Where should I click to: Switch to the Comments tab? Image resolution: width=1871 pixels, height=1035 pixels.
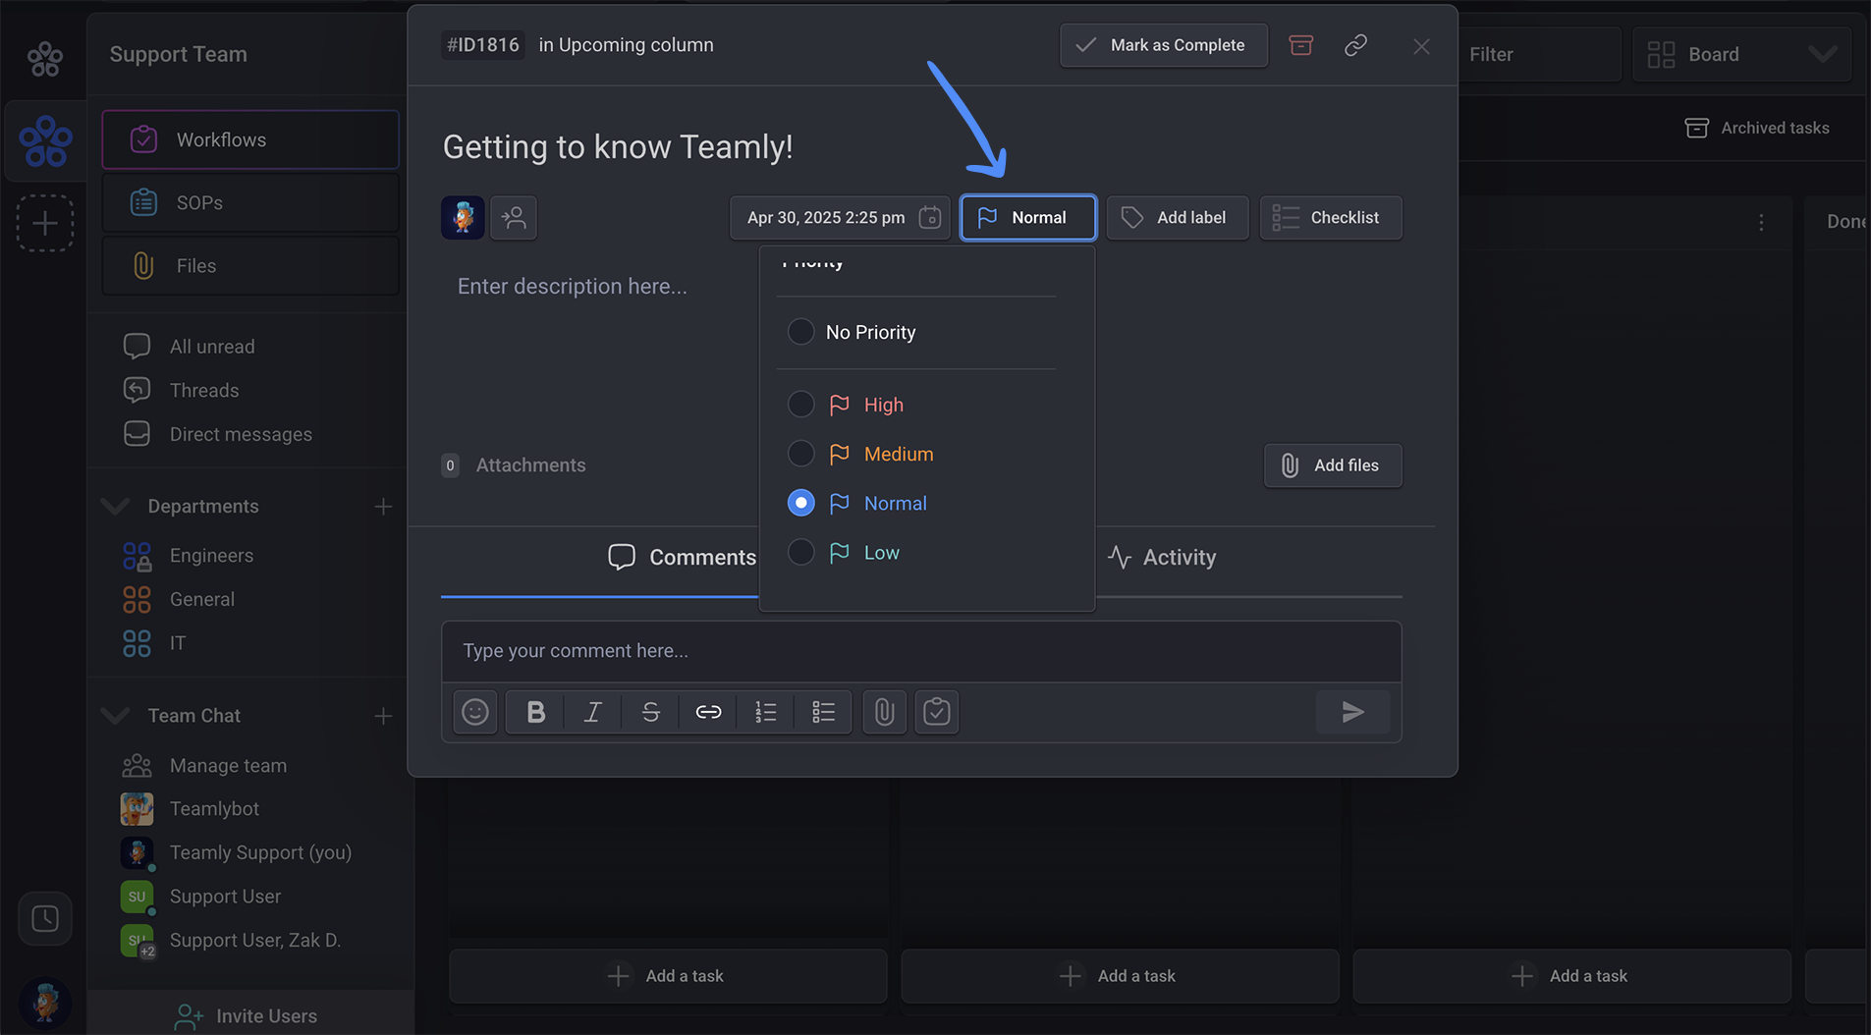pyautogui.click(x=682, y=557)
